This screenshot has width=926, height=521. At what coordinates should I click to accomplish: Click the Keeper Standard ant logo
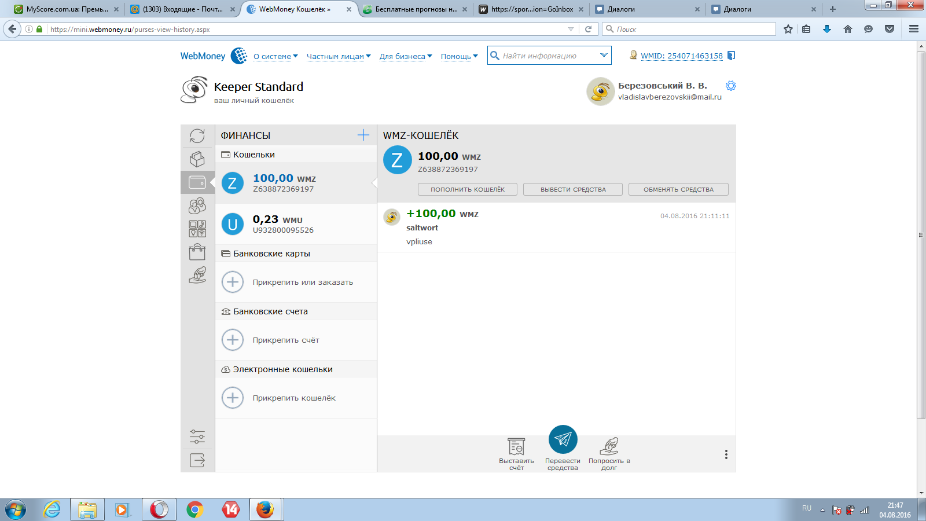pyautogui.click(x=194, y=90)
